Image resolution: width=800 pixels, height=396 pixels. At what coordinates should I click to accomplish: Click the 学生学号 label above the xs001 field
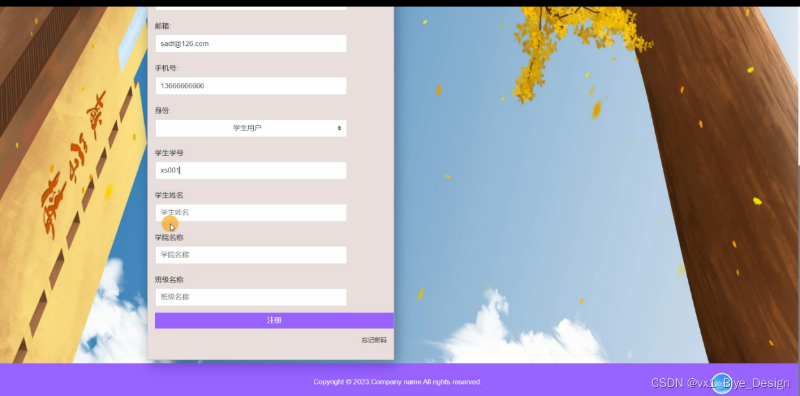click(x=169, y=153)
